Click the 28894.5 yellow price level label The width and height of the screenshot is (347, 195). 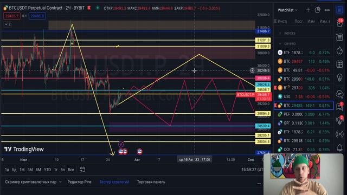click(x=263, y=113)
